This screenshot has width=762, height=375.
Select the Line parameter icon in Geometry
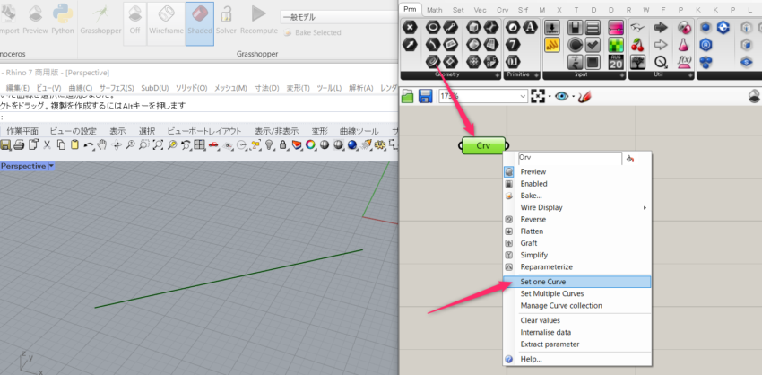pos(449,27)
